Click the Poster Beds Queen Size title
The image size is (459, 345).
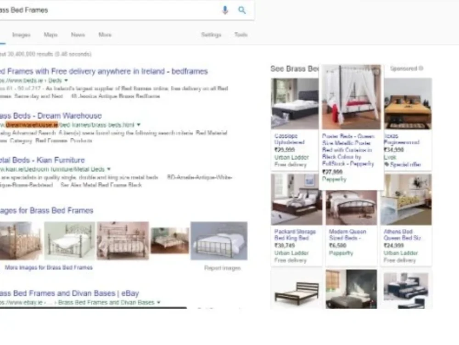[348, 150]
